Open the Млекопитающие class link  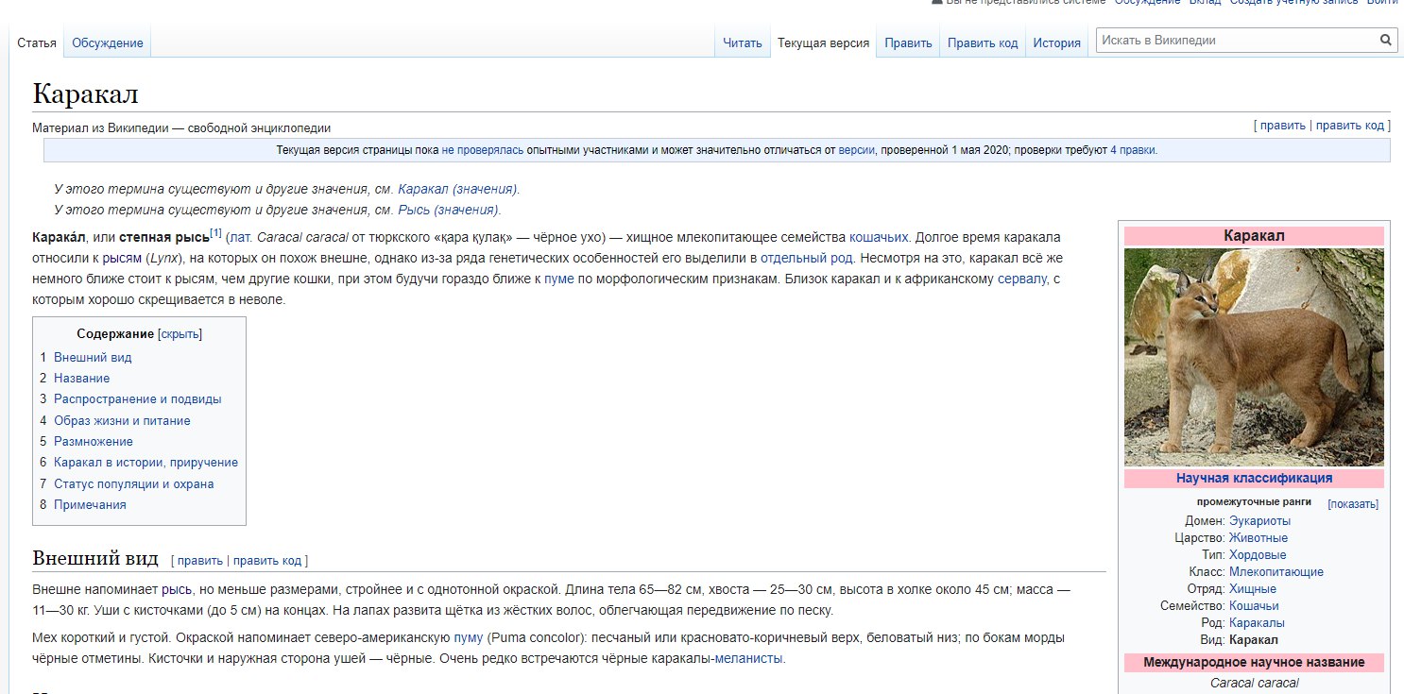pyautogui.click(x=1276, y=572)
